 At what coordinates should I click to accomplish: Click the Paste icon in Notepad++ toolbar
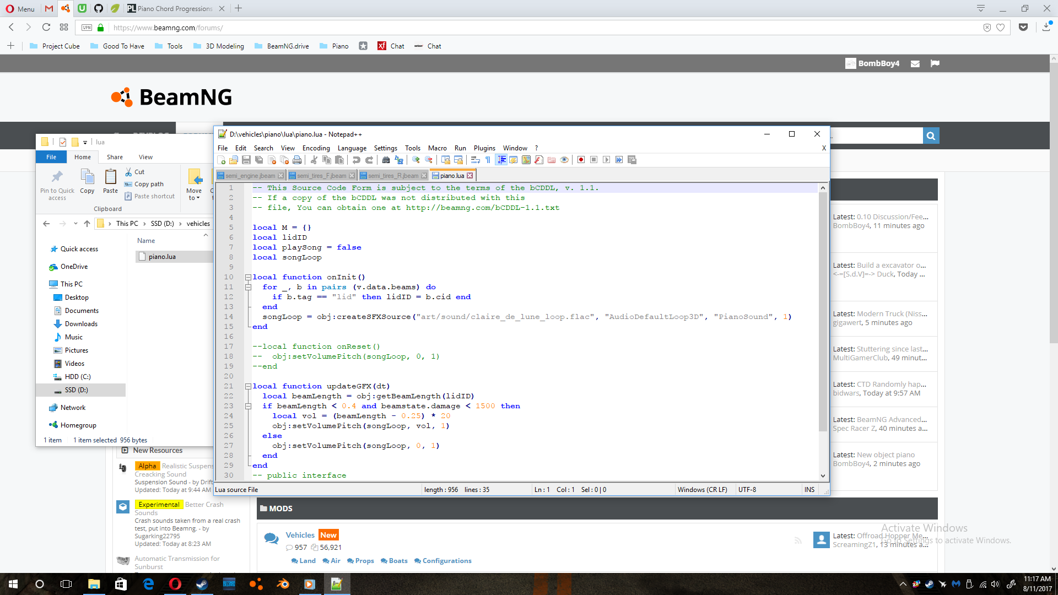339,160
